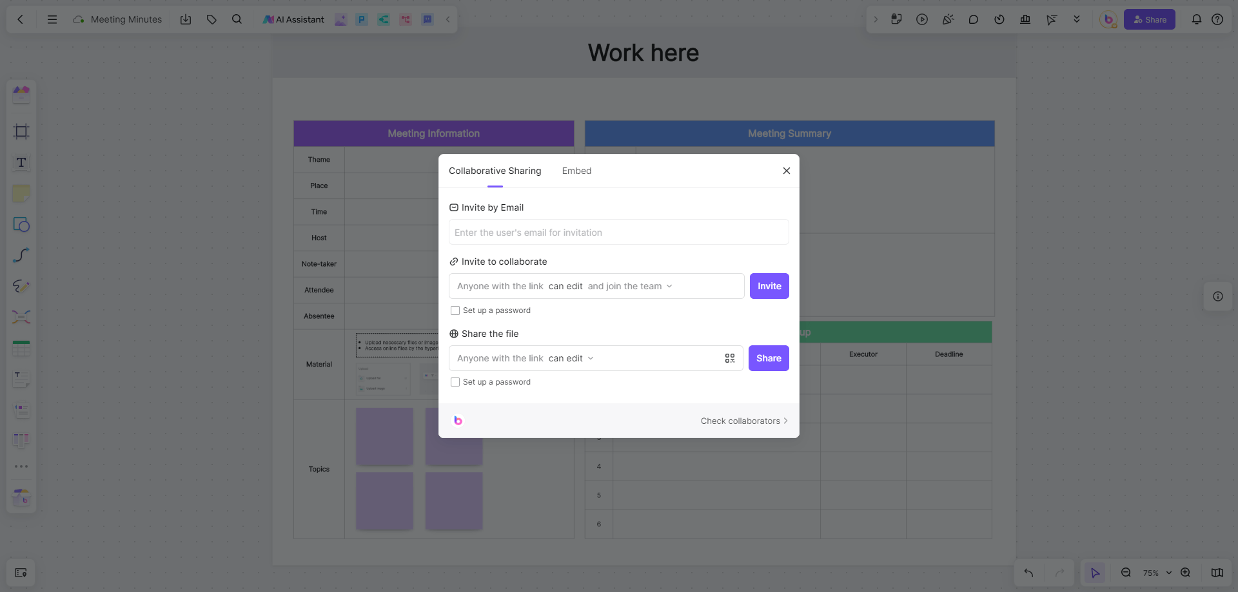Click the Deadline column header
The image size is (1238, 592).
[x=948, y=354]
